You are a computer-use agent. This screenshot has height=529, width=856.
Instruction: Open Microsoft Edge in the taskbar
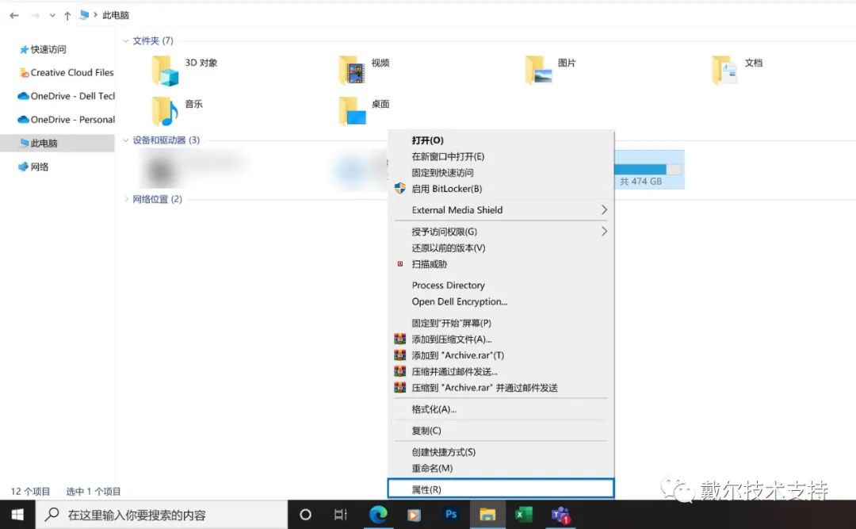(378, 515)
